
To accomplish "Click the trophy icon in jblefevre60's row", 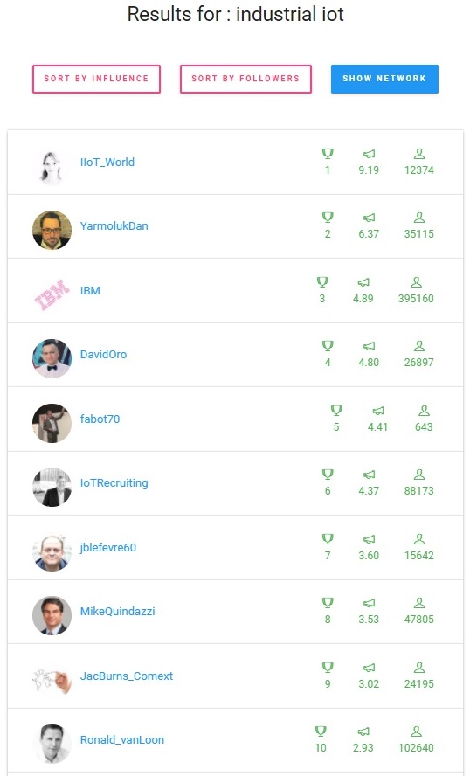I will [x=328, y=538].
